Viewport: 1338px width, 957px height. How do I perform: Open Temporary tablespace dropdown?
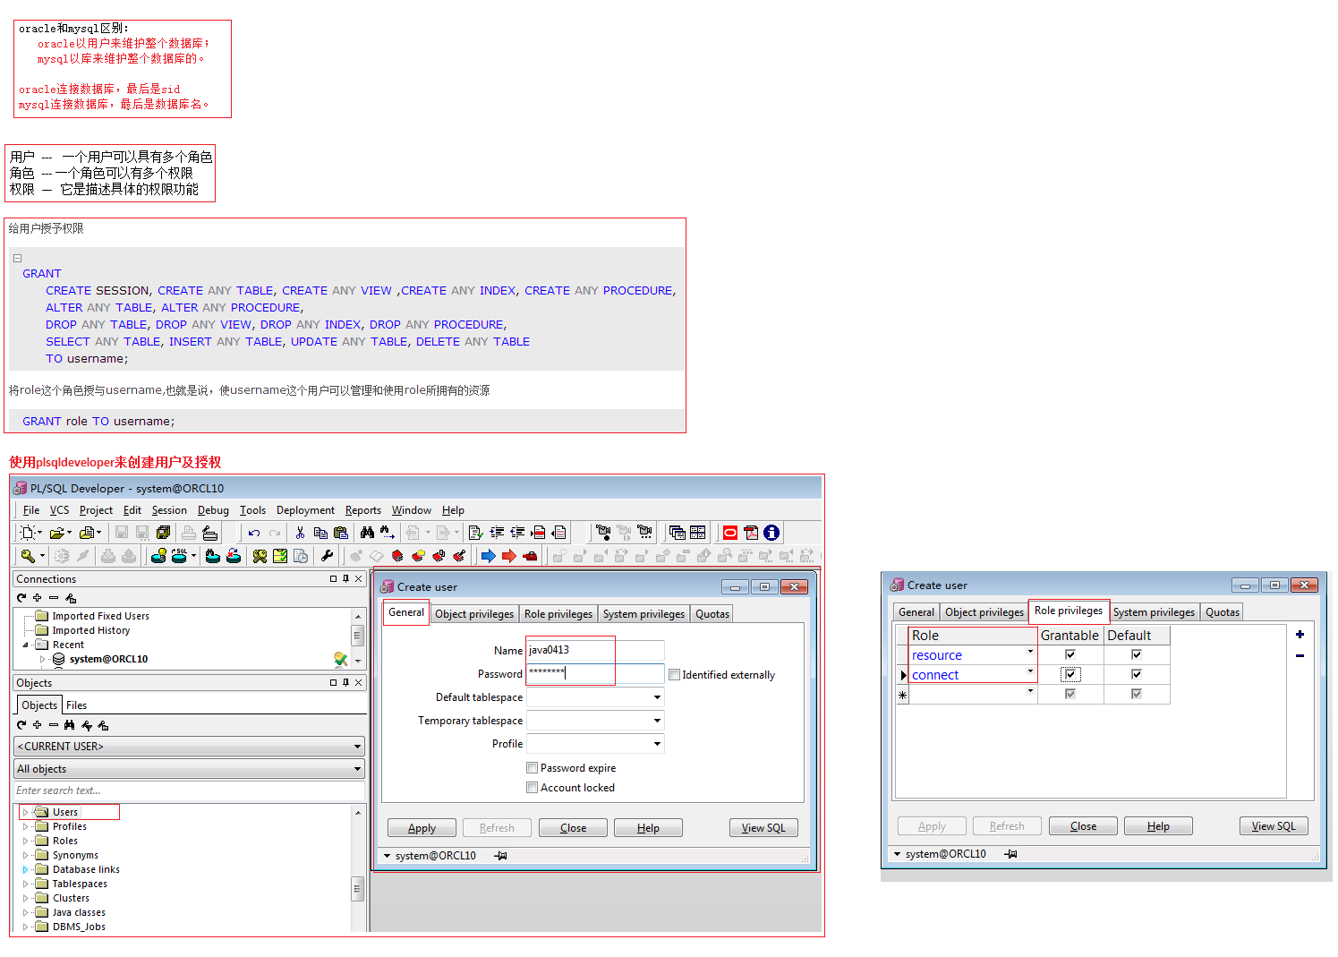[x=657, y=721]
